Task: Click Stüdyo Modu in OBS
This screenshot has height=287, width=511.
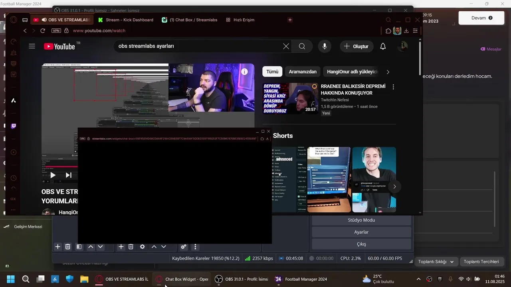Action: click(361, 220)
